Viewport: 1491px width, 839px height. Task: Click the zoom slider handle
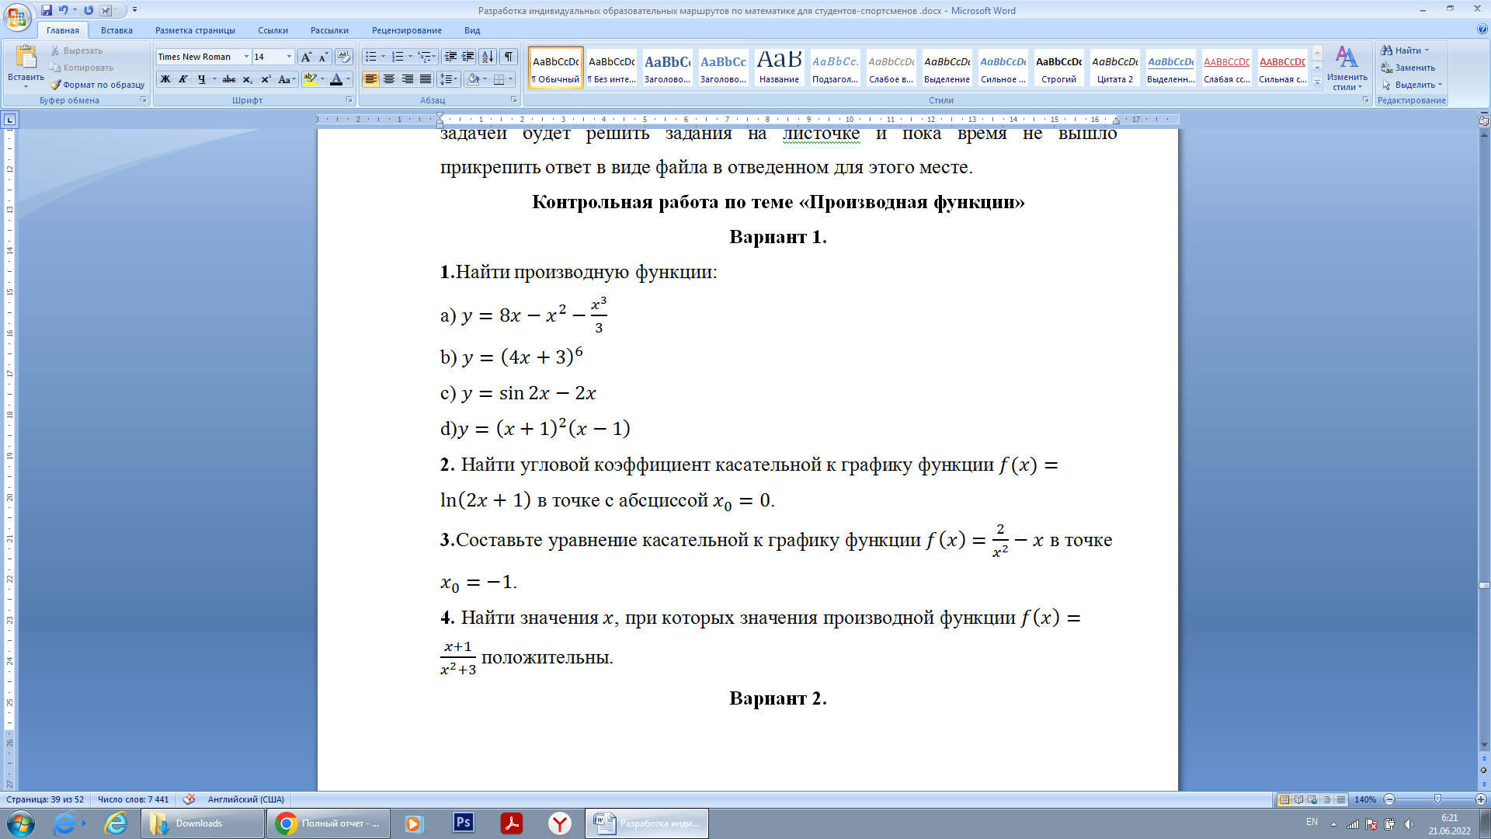(1437, 799)
